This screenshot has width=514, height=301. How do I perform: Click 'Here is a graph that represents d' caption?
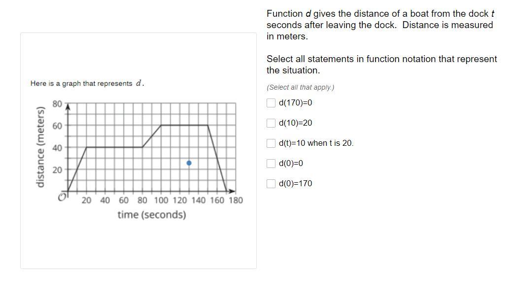pos(87,83)
